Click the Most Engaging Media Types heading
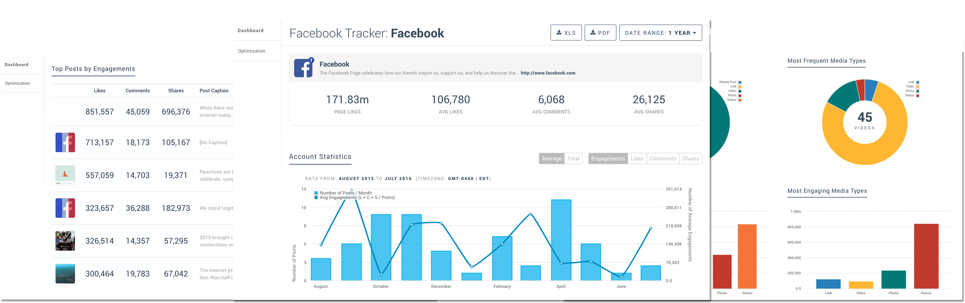The width and height of the screenshot is (965, 303). (x=827, y=191)
